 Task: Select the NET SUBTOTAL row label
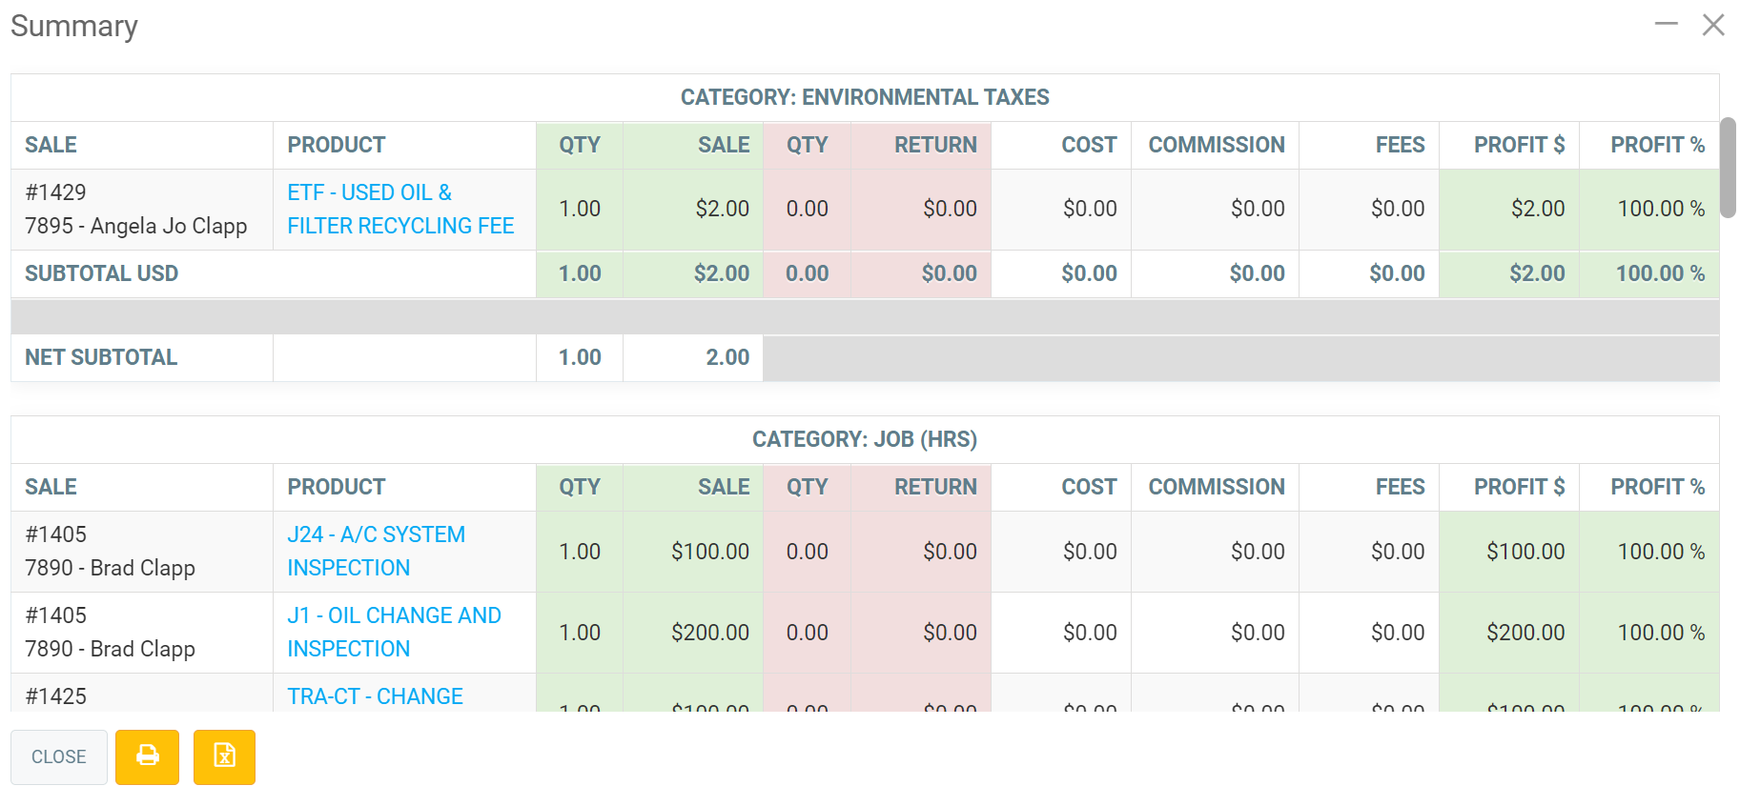pos(101,357)
